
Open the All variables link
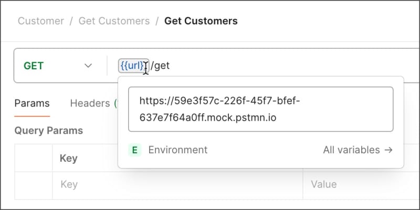352,150
